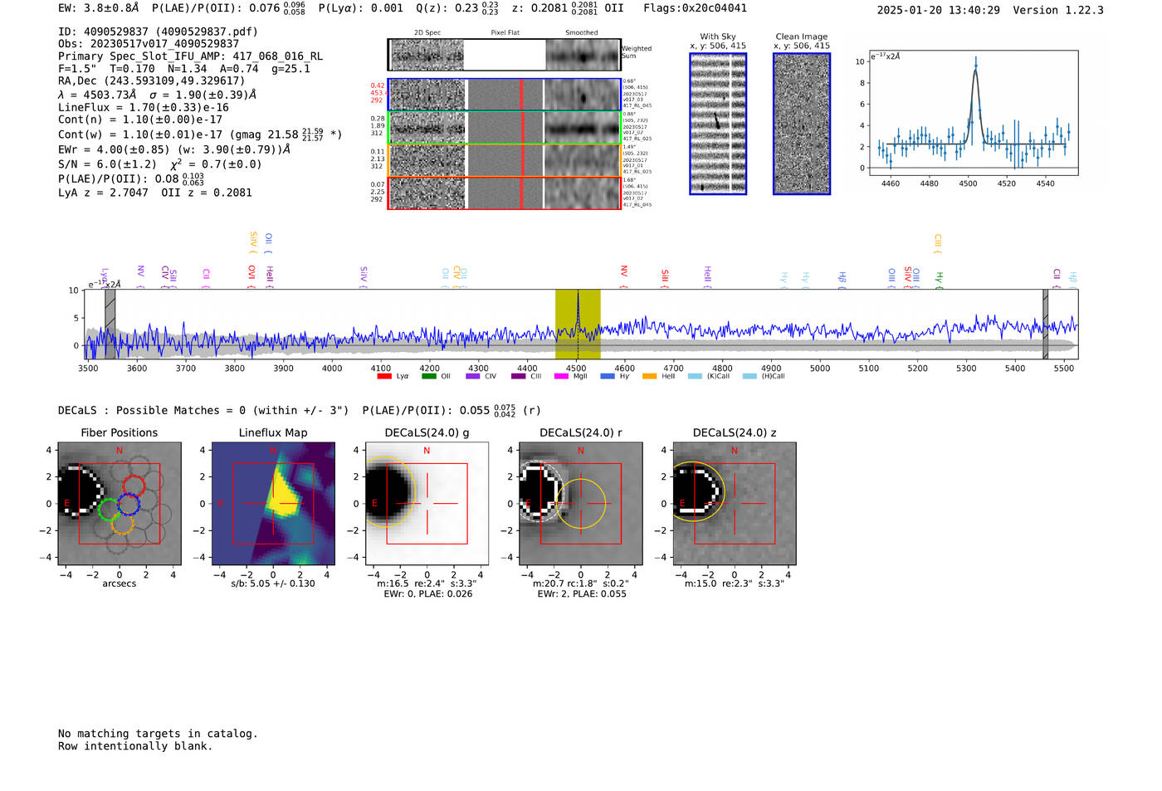Click the With Sky image cutout

coord(718,124)
